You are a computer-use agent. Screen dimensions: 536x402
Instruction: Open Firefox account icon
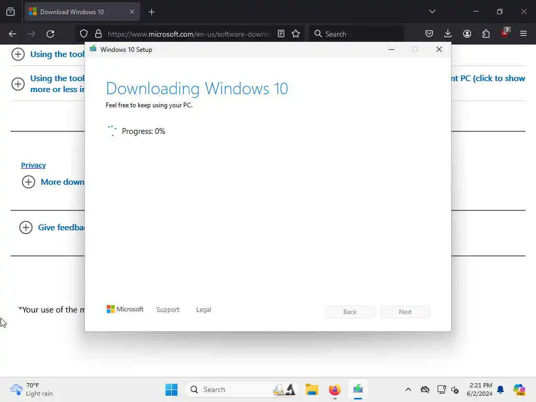pos(467,34)
